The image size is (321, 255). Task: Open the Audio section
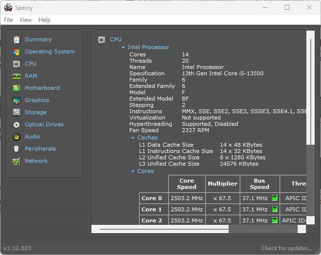point(33,136)
